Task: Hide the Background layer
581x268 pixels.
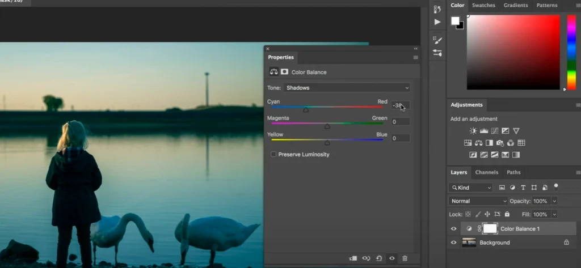Action: (453, 243)
